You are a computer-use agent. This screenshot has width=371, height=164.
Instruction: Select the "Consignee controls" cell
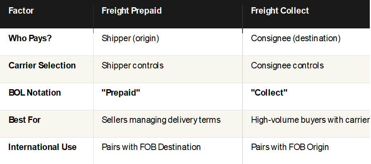pyautogui.click(x=287, y=66)
